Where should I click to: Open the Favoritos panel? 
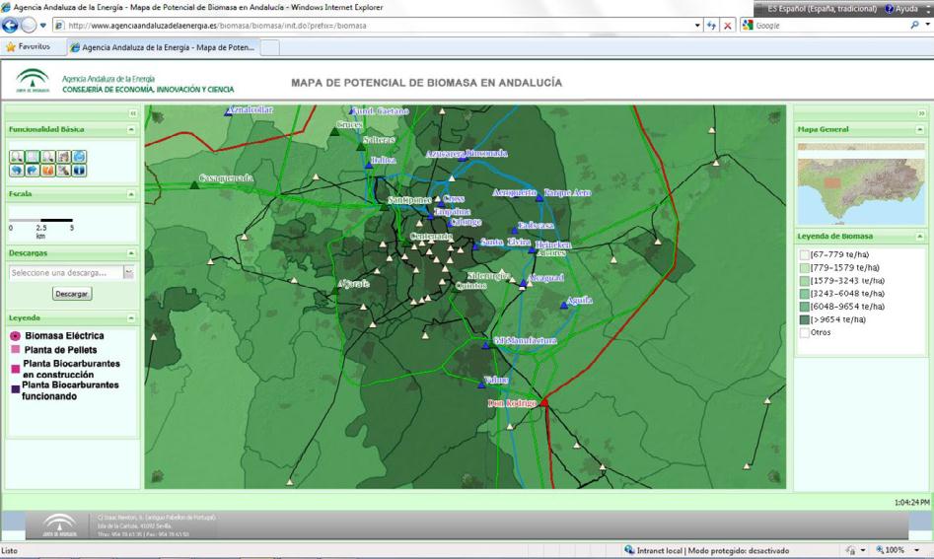tap(28, 46)
